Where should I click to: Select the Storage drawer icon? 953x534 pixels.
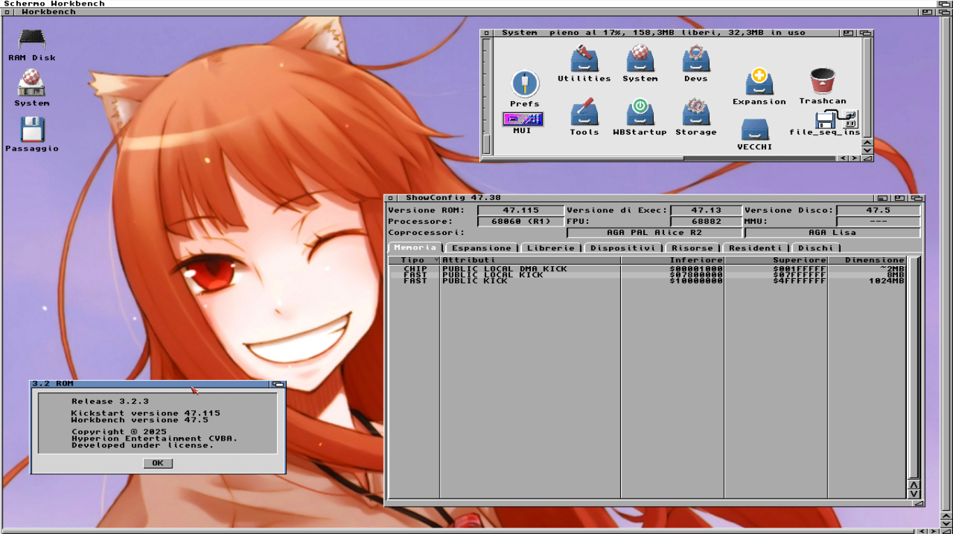click(x=696, y=117)
